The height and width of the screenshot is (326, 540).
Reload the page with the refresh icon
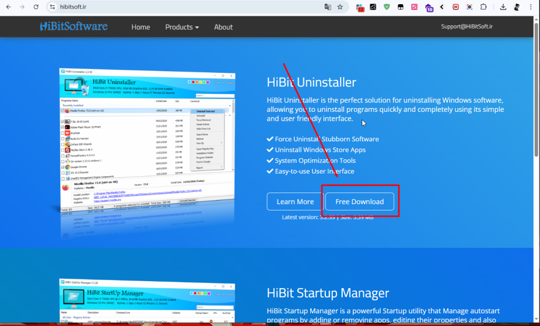pyautogui.click(x=36, y=7)
